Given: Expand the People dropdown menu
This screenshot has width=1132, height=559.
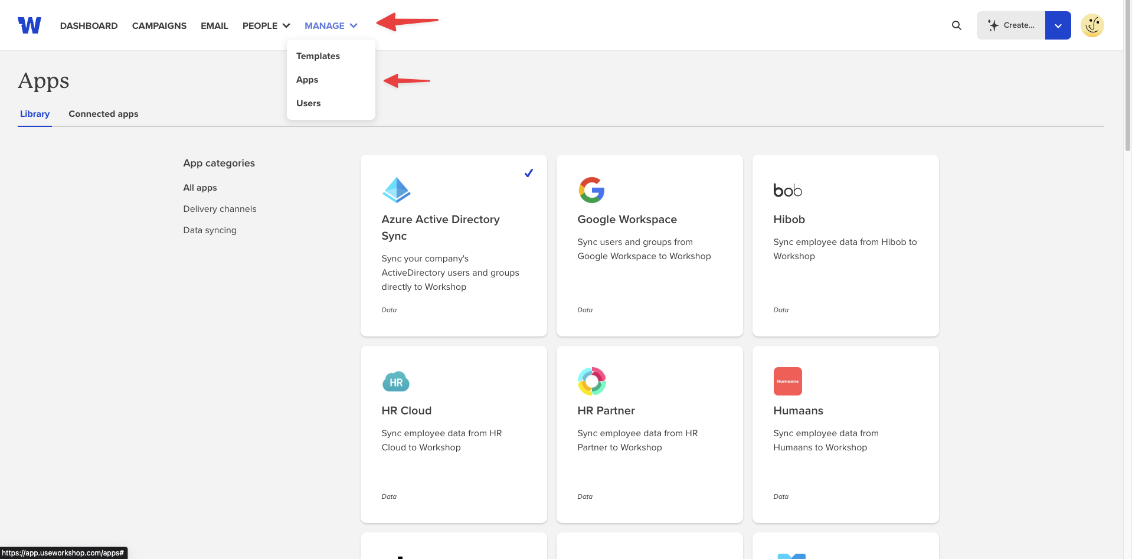Looking at the screenshot, I should point(266,26).
